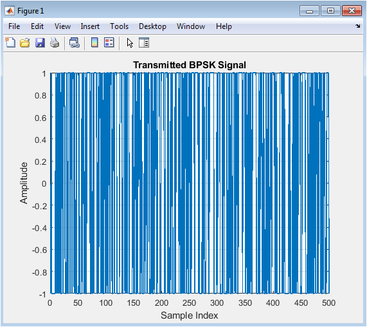
Task: Select the Sample Index x-axis label
Action: click(x=190, y=315)
